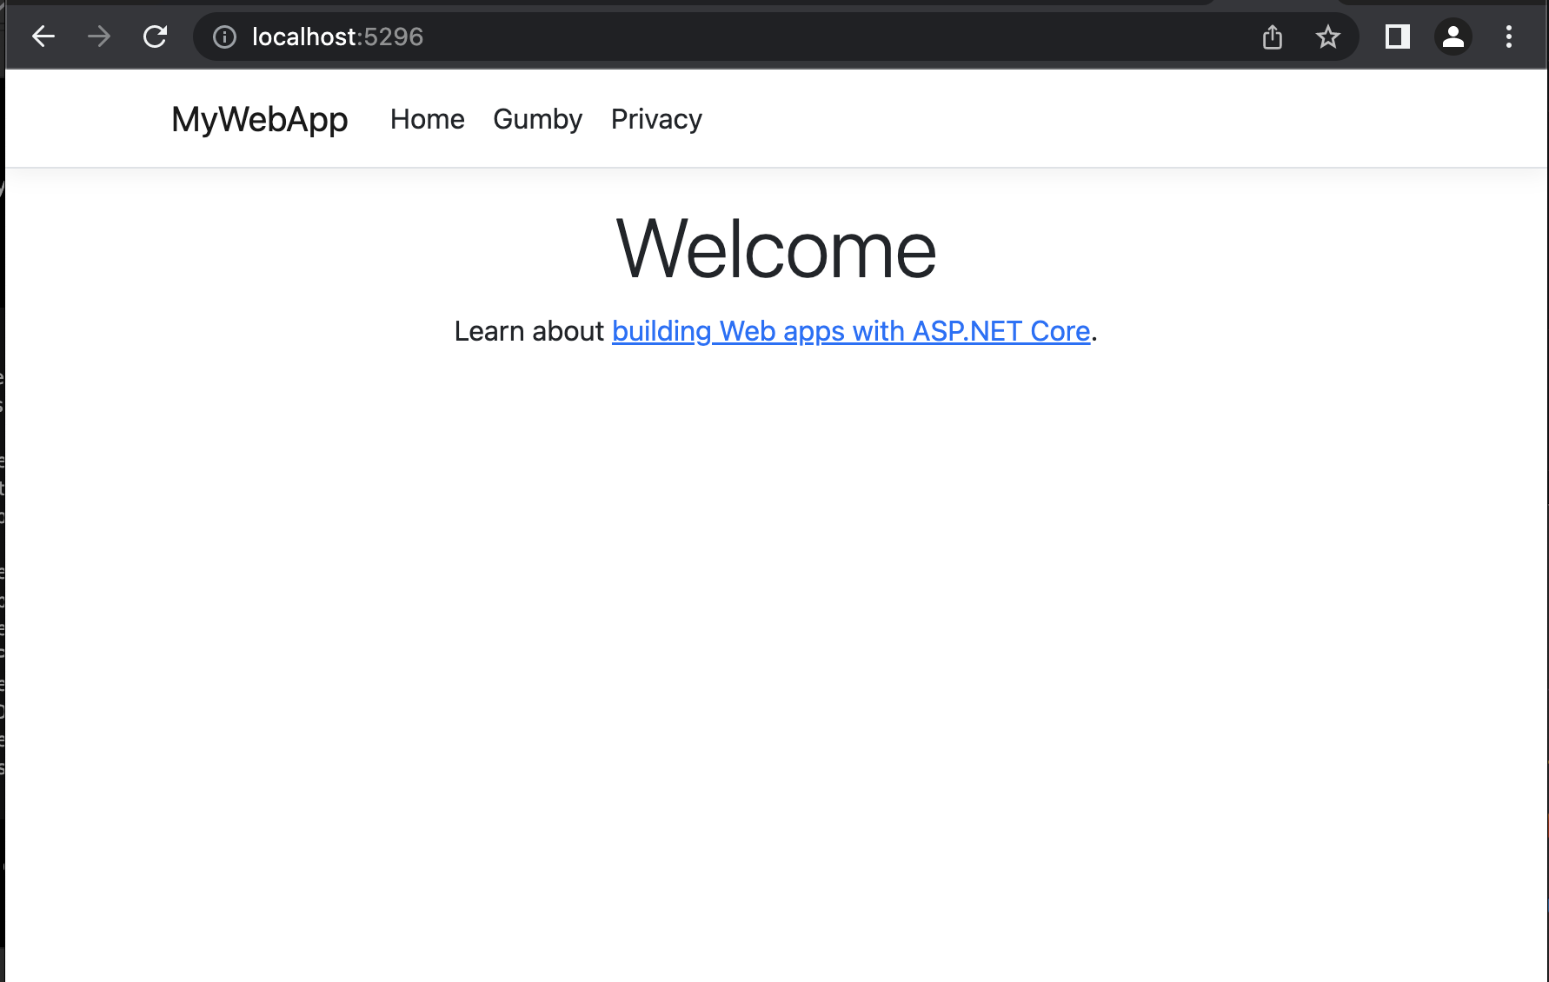Click the MyWebApp brand link
The height and width of the screenshot is (982, 1549).
(x=260, y=119)
